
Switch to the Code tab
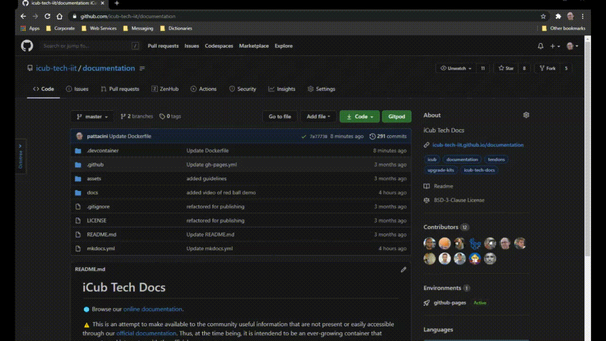click(44, 89)
